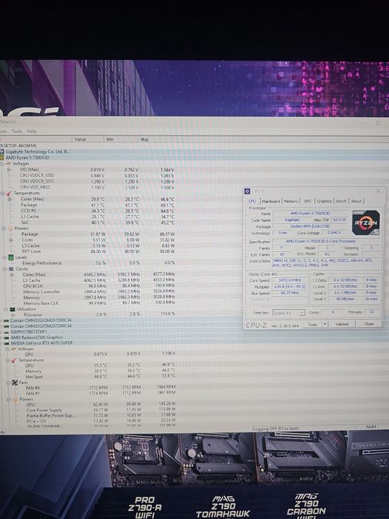Click the Specification field in CPU-Z
The height and width of the screenshot is (519, 389).
(x=326, y=241)
